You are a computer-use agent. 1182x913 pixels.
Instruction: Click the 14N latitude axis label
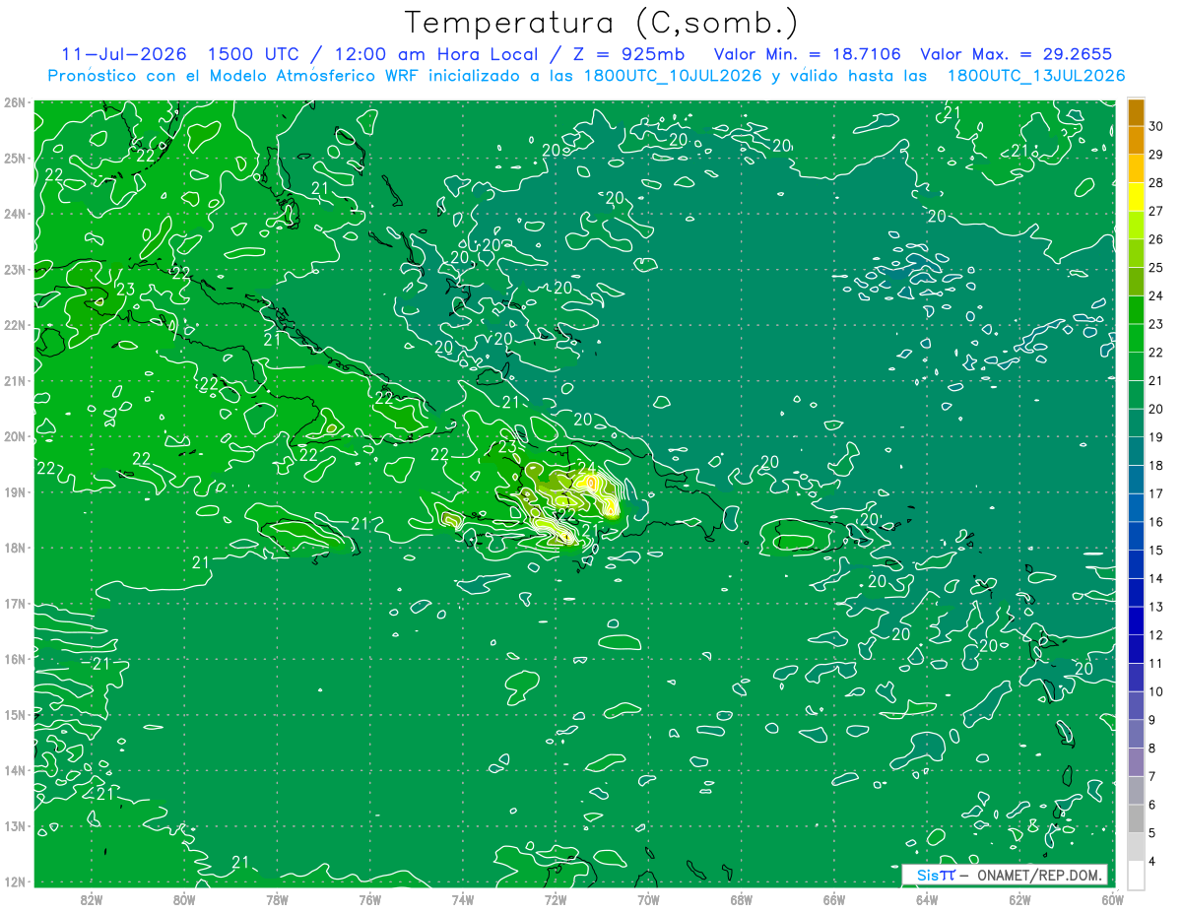click(15, 770)
